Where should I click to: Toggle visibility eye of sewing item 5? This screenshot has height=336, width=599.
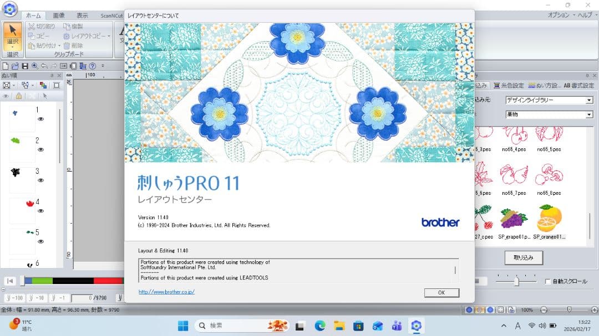(x=40, y=241)
